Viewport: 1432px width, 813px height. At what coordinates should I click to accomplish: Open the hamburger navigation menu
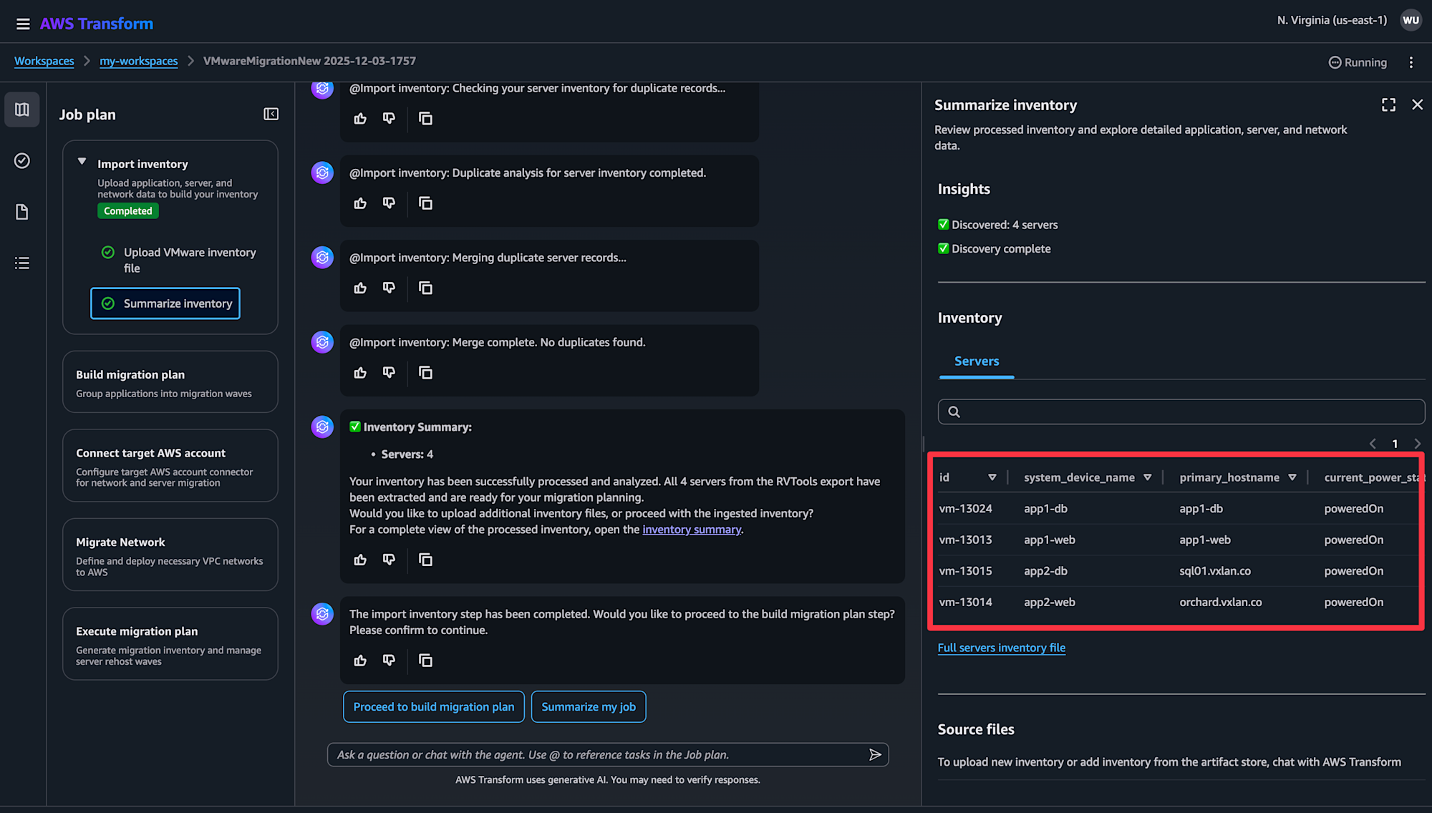(x=23, y=24)
